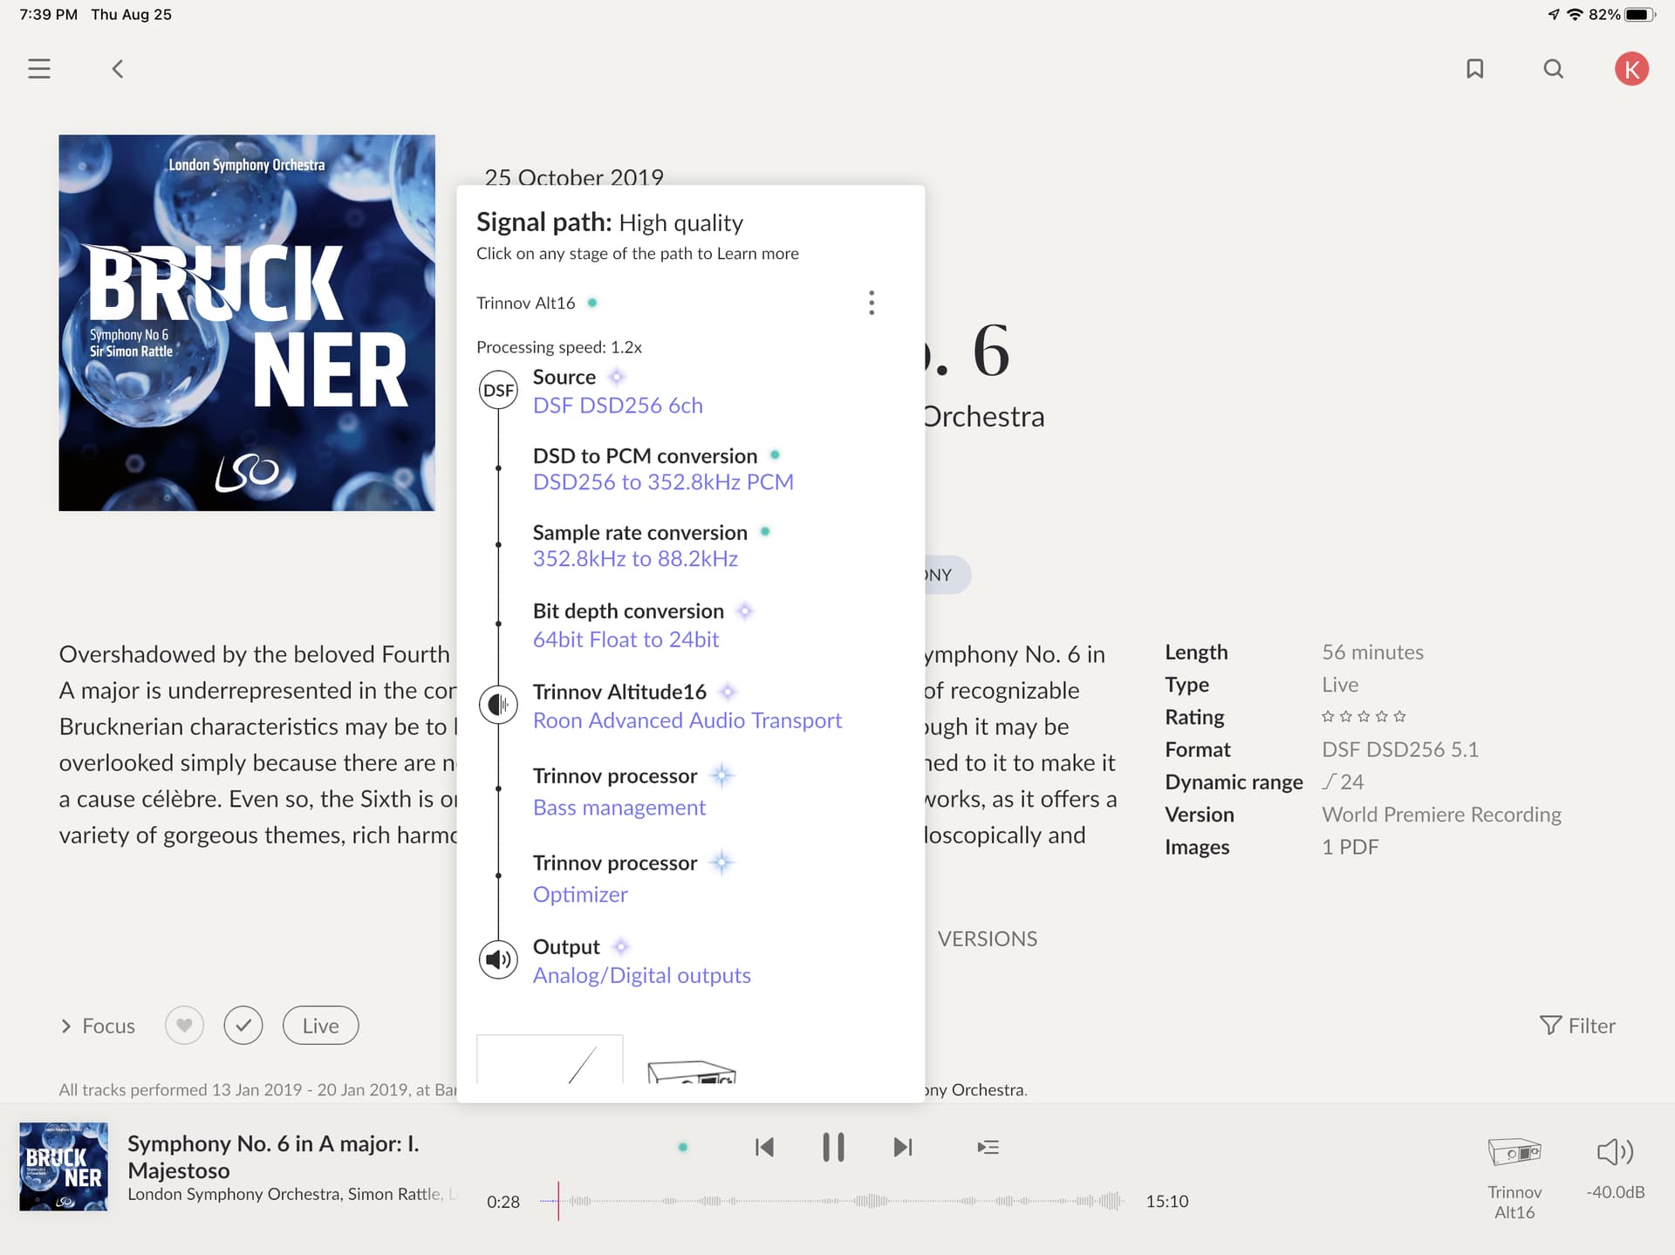
Task: Toggle the Live filter pill
Action: click(x=321, y=1026)
